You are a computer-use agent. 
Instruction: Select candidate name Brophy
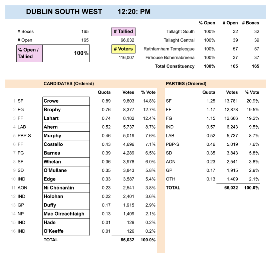[x=52, y=110]
